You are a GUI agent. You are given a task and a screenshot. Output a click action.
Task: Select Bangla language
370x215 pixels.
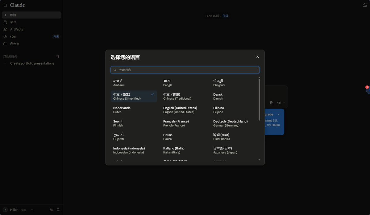[184, 83]
